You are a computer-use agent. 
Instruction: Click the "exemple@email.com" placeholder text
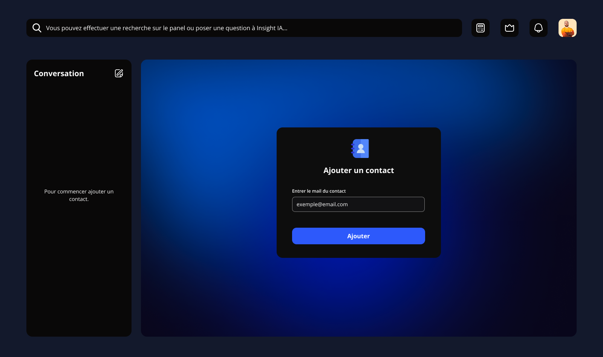(322, 204)
